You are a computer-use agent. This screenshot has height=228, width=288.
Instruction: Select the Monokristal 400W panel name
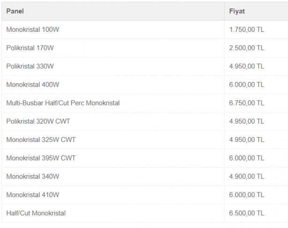[x=33, y=85]
